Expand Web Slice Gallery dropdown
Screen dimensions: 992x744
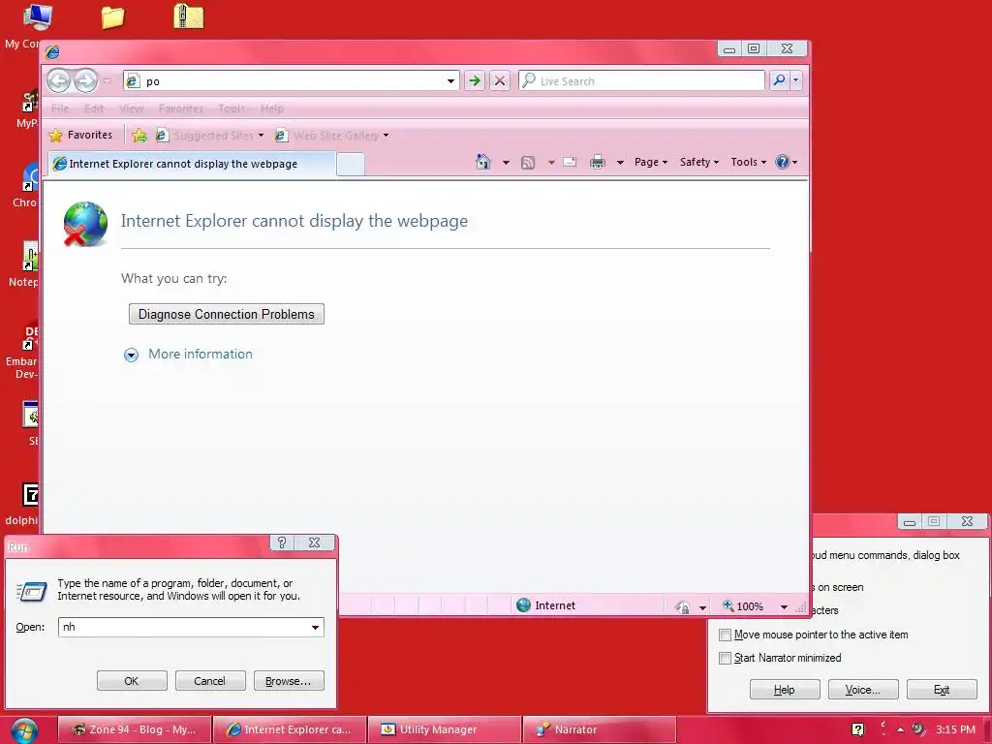pos(386,136)
